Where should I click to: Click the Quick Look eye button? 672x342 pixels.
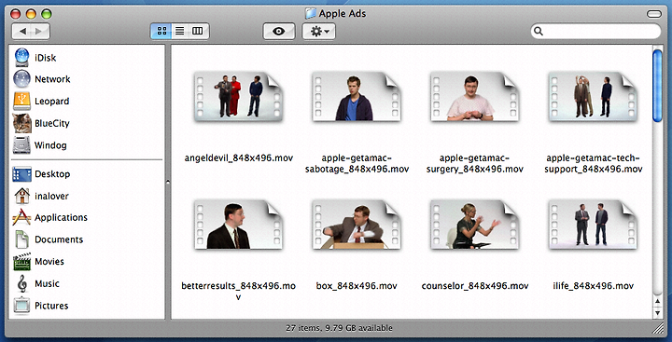(x=279, y=32)
